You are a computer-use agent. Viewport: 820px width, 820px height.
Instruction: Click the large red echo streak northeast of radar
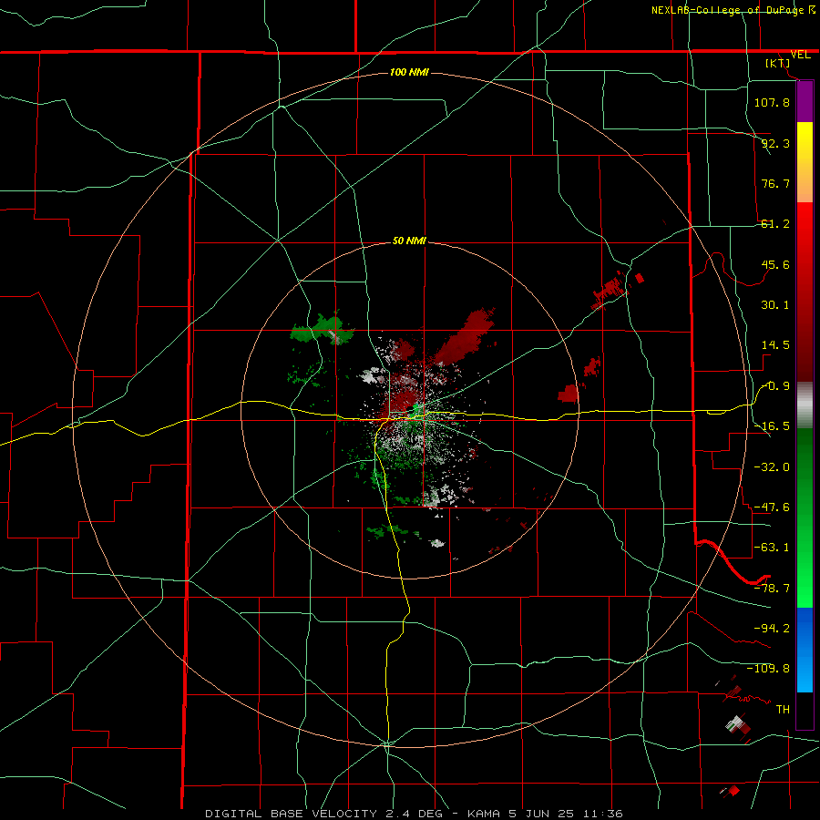pos(465,337)
